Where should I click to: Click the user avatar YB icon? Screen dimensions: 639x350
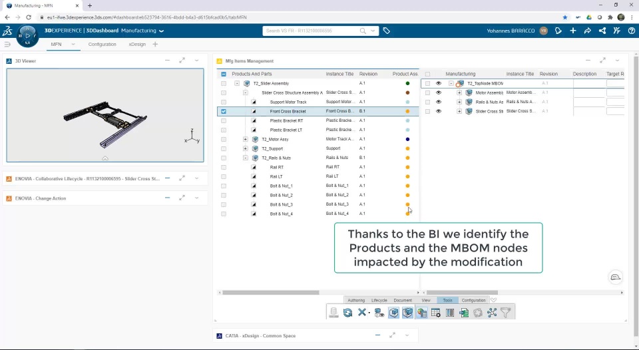543,31
